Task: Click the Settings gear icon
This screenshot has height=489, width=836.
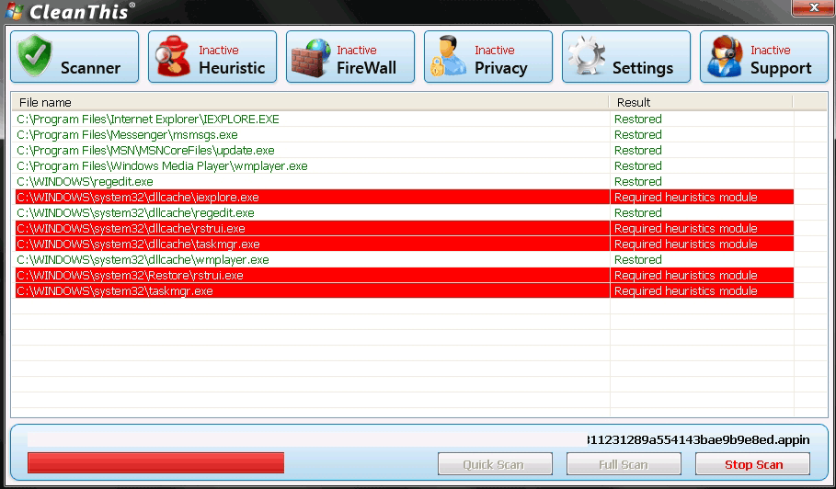Action: click(586, 57)
